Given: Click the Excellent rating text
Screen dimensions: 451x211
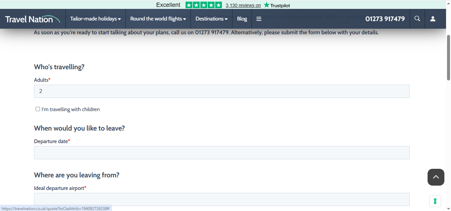Looking at the screenshot, I should (x=168, y=5).
